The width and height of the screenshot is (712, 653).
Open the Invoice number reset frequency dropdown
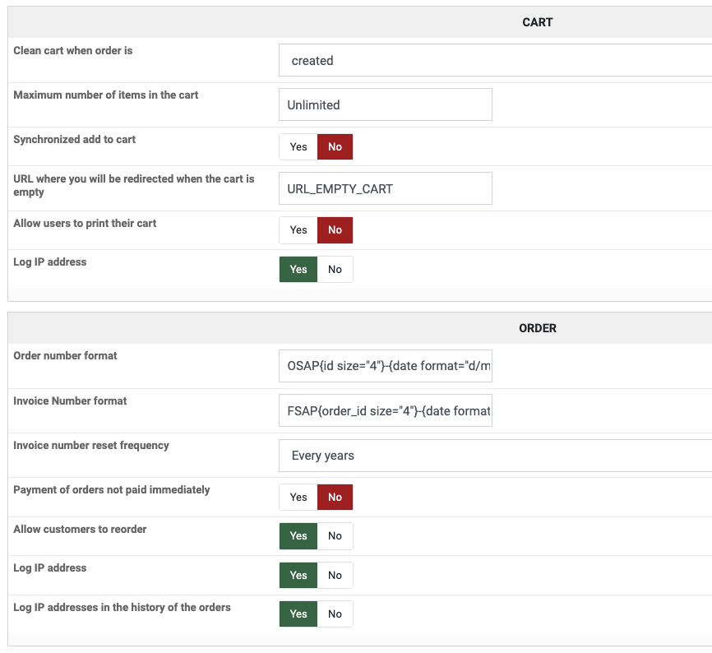point(493,456)
